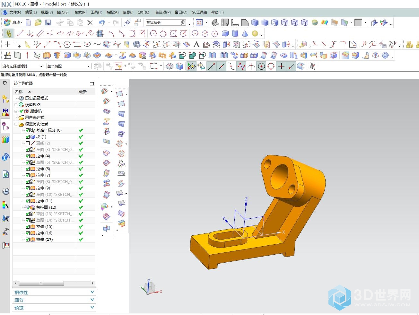Toggle checkbox for 基准坐标系 (0)
The image size is (419, 315).
pyautogui.click(x=28, y=130)
